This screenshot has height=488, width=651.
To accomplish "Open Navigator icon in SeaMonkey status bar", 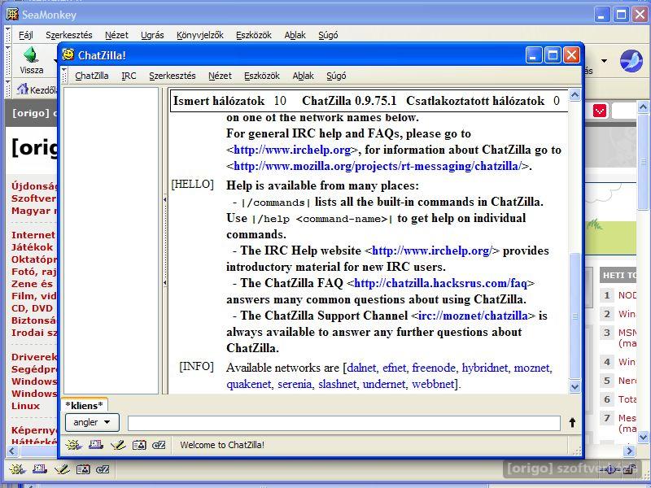I will [x=17, y=469].
